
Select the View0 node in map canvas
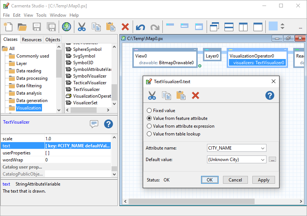165,58
